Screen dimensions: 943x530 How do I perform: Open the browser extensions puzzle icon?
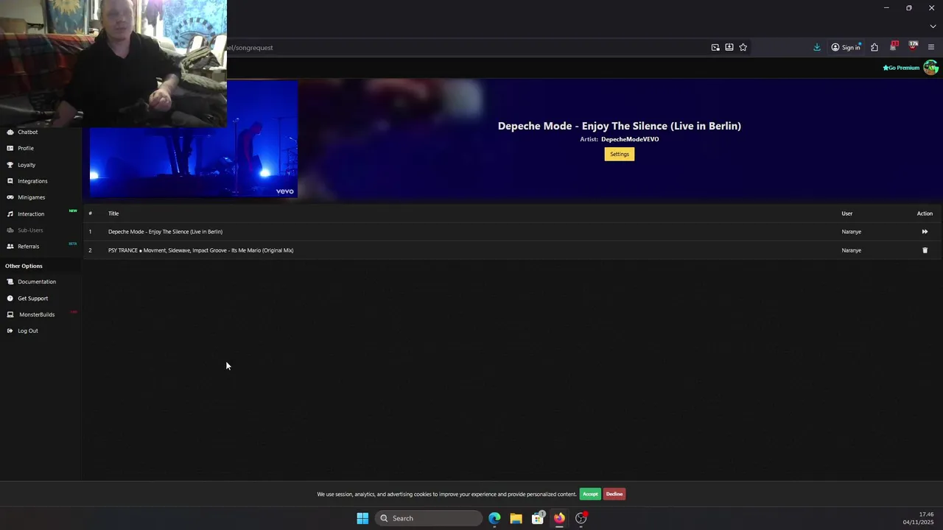coord(874,47)
